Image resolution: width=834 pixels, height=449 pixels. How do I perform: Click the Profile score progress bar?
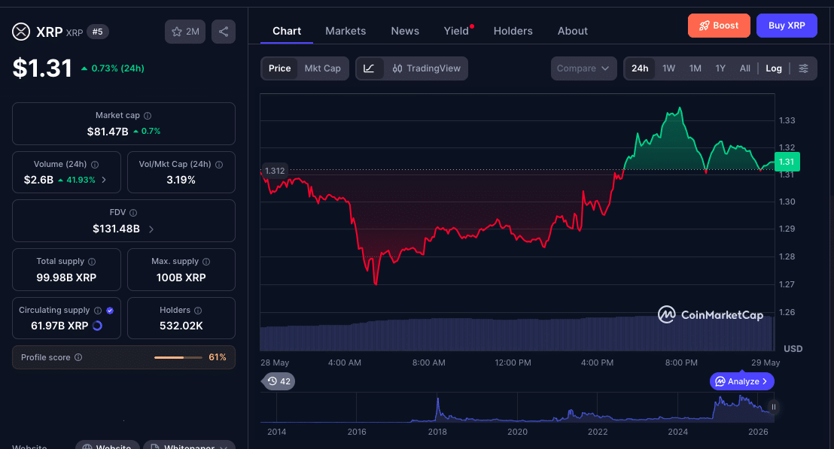pyautogui.click(x=178, y=357)
